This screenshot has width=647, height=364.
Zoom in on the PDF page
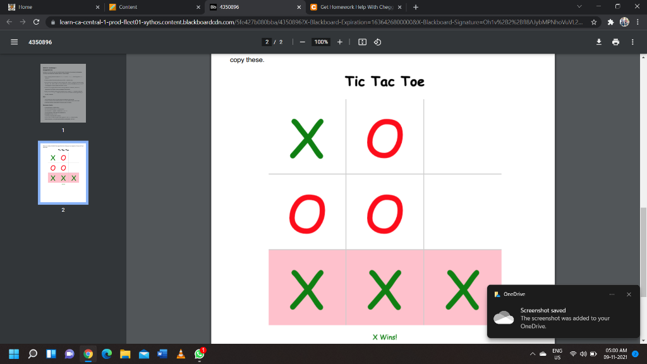340,42
